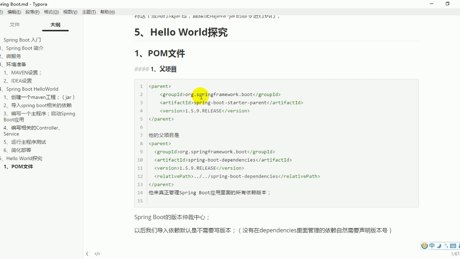Screen dimensions: 460x259
Task: Click code line 3's version 1.5.9.RELEASE
Action: (x=205, y=111)
